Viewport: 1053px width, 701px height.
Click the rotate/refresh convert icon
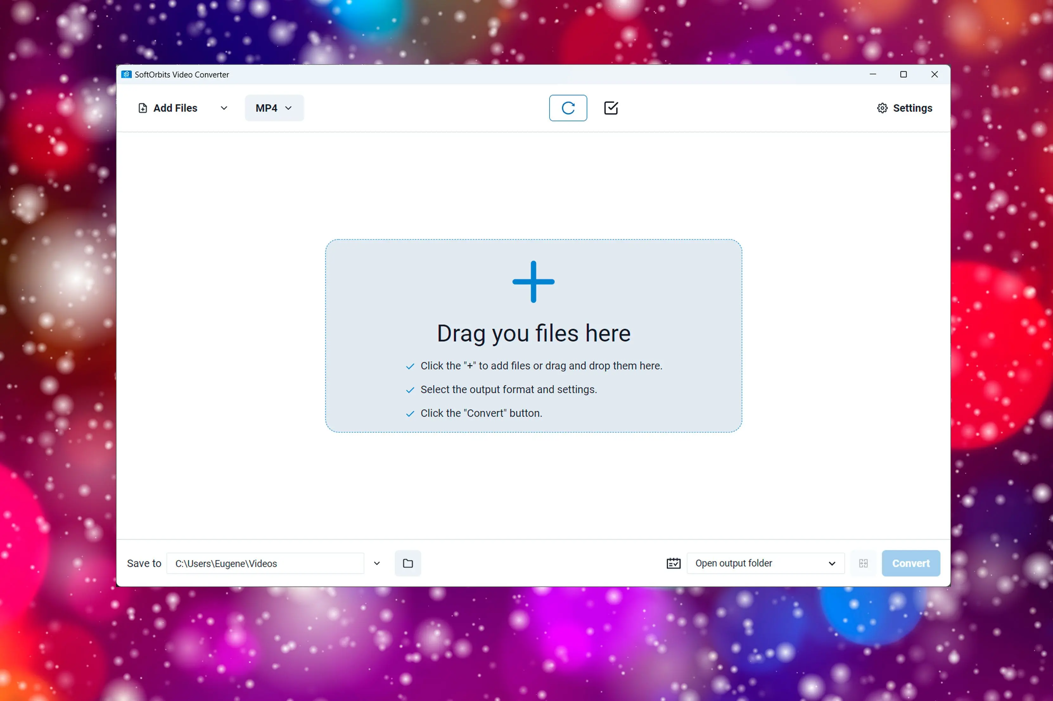pyautogui.click(x=568, y=108)
